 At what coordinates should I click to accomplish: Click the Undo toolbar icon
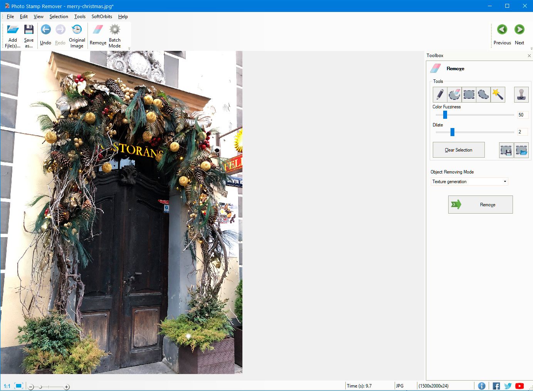pyautogui.click(x=45, y=29)
